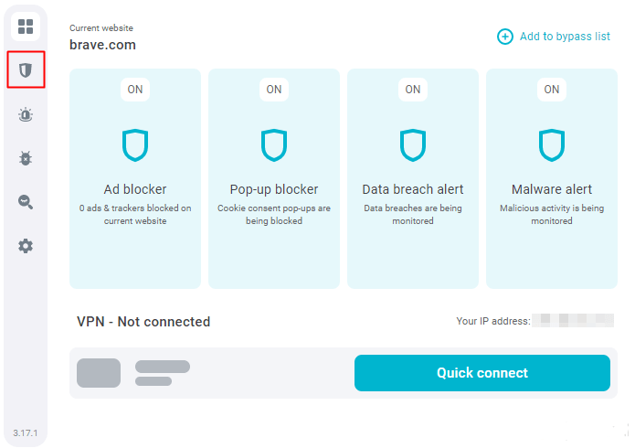Click the Pop-up blocker title
Viewport: 635px width, 448px height.
tap(274, 189)
